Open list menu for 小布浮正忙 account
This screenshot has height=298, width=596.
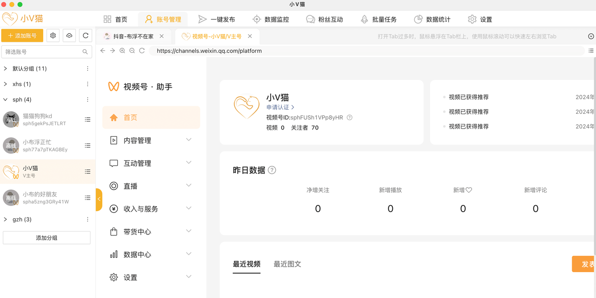(87, 146)
